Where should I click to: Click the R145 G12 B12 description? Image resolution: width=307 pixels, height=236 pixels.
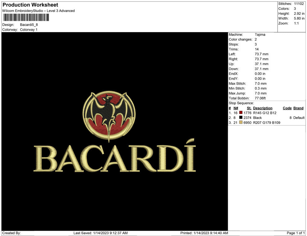[265, 113]
